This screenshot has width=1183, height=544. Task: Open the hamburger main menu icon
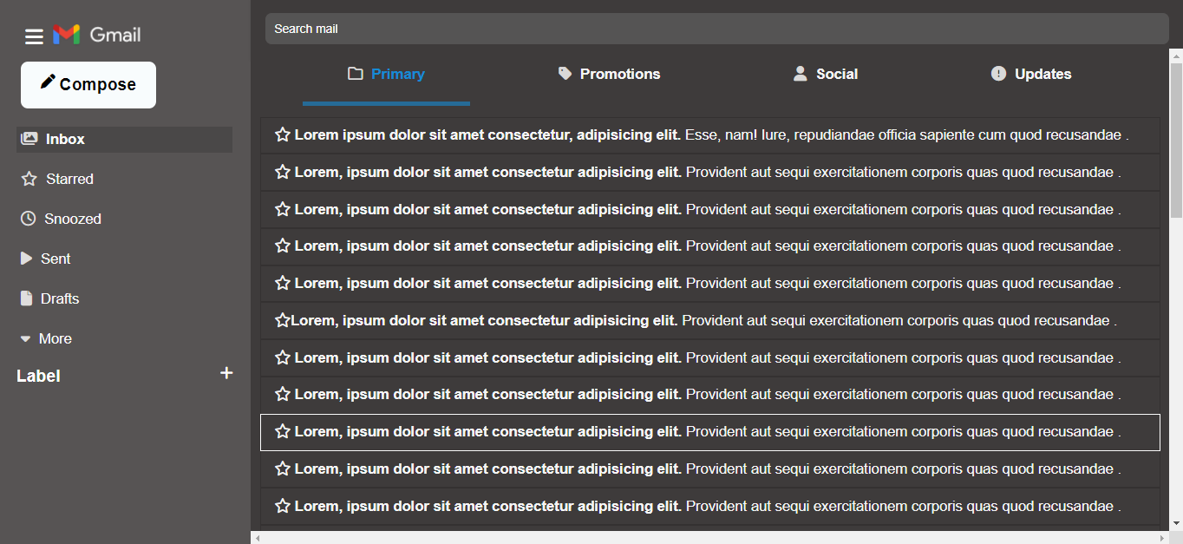[x=34, y=36]
